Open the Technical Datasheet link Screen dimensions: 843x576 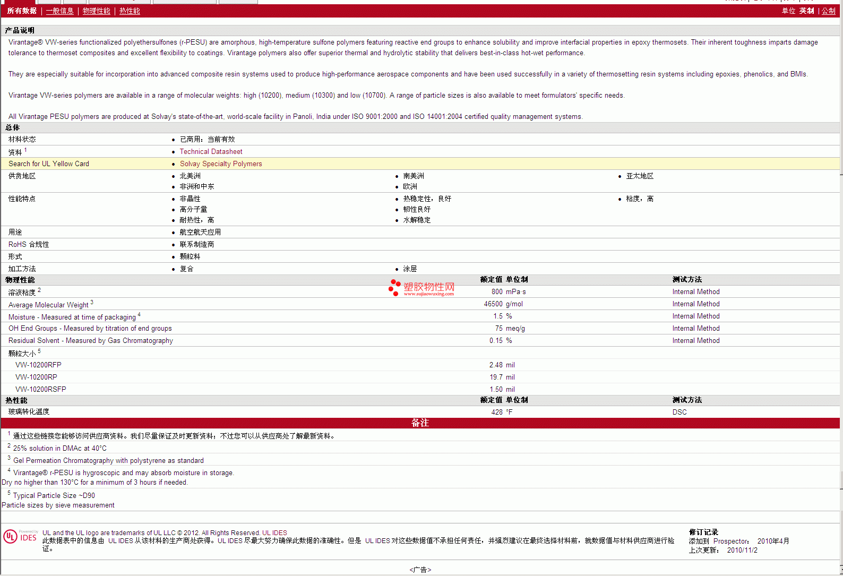[x=211, y=151]
